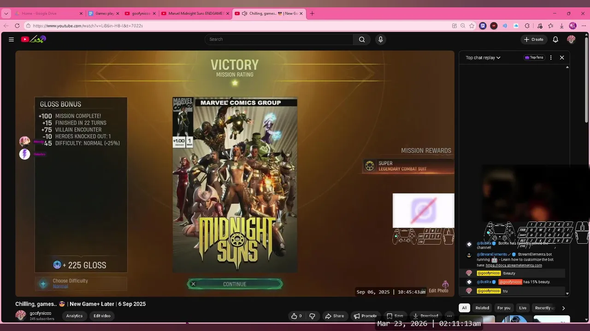Switch to Marvel Midnight Suns ENDGAME tab
The image size is (590, 331).
[x=195, y=13]
